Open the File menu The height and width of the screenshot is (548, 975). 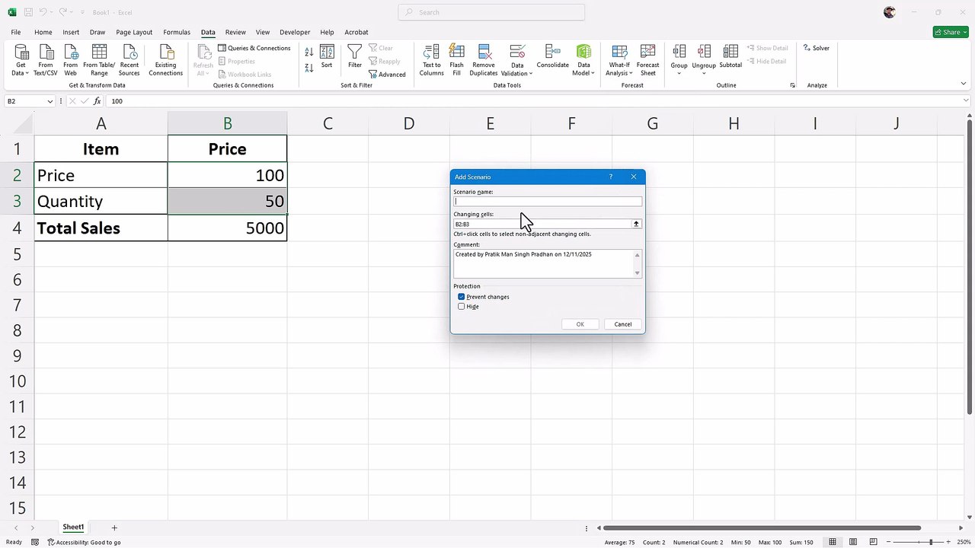coord(16,32)
